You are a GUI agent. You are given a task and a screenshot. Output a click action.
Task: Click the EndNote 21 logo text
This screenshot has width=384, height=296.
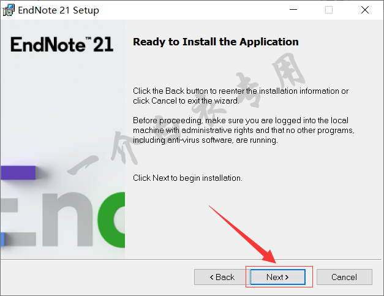(62, 45)
